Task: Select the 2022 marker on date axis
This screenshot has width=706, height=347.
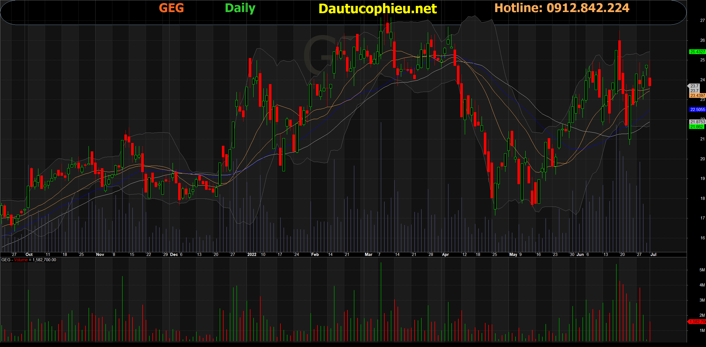Action: point(252,255)
